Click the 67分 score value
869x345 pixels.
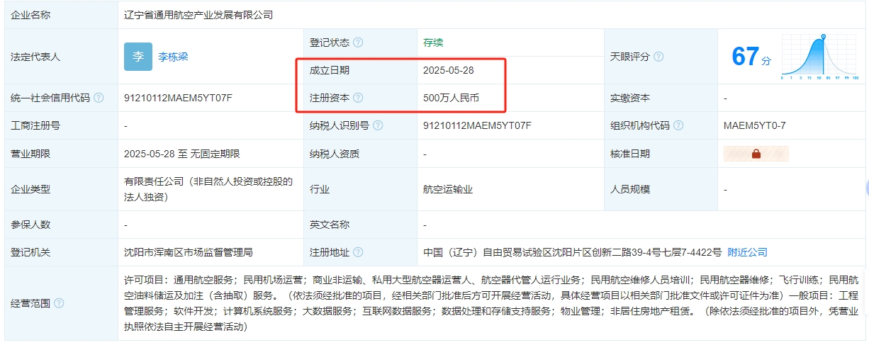click(751, 57)
